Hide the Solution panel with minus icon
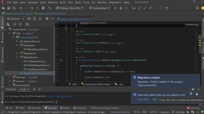This screenshot has height=114, width=204. 52,19
